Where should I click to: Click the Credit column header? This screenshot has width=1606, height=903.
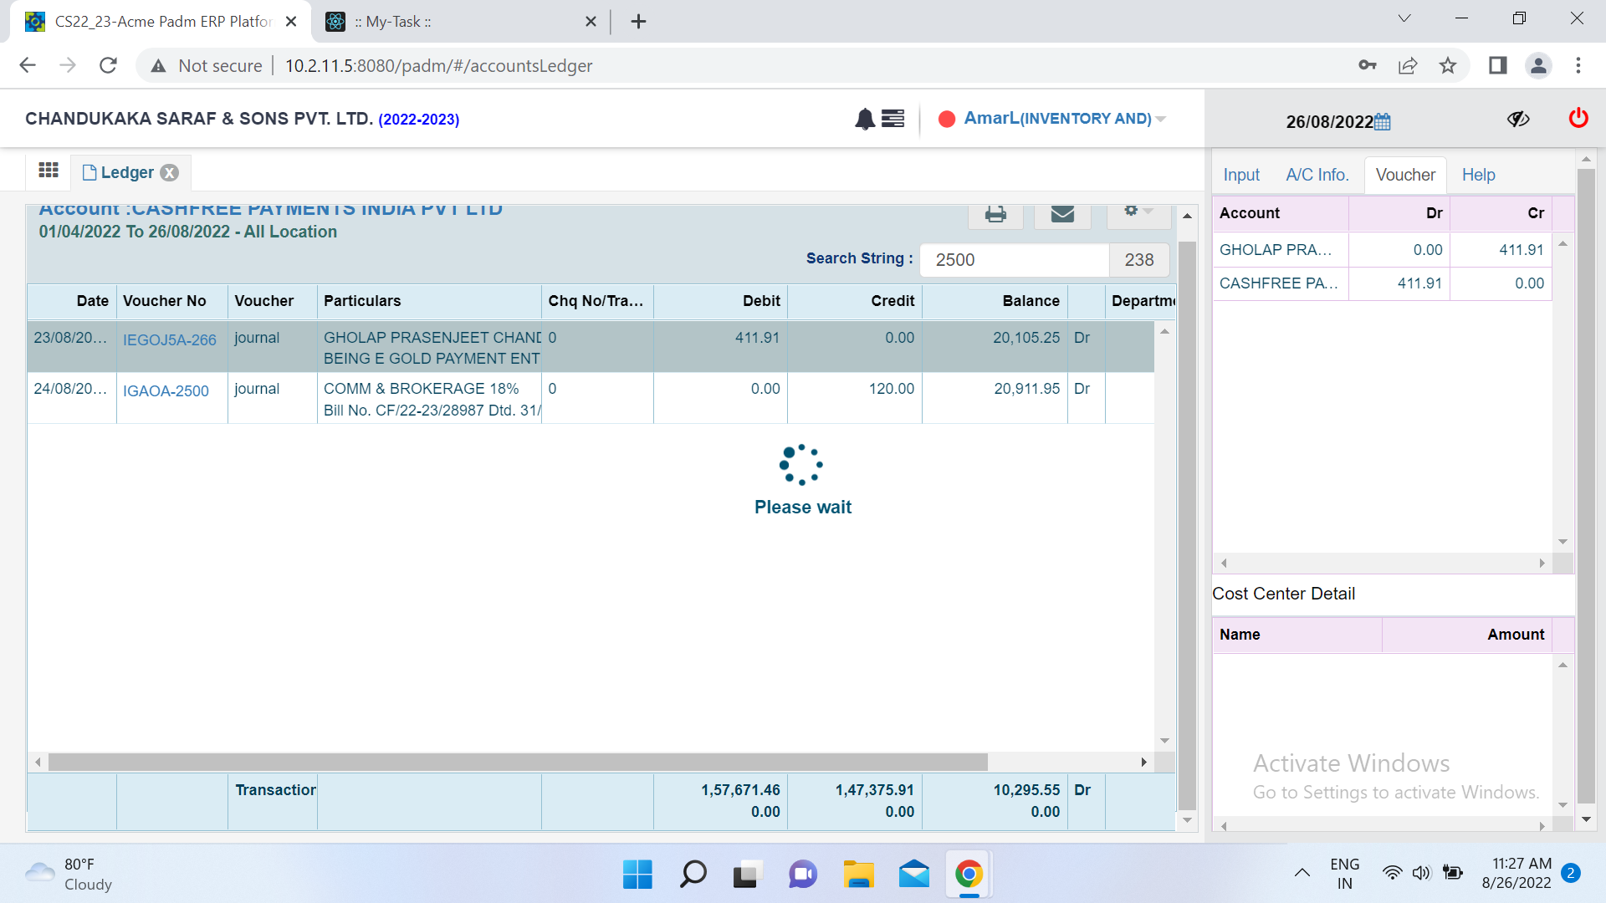[854, 301]
